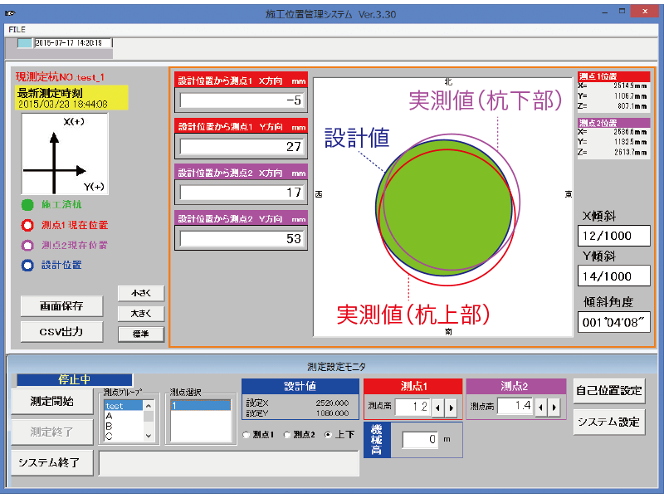
Task: Click the red 測点1現在位置 legend ring
Action: [27, 225]
